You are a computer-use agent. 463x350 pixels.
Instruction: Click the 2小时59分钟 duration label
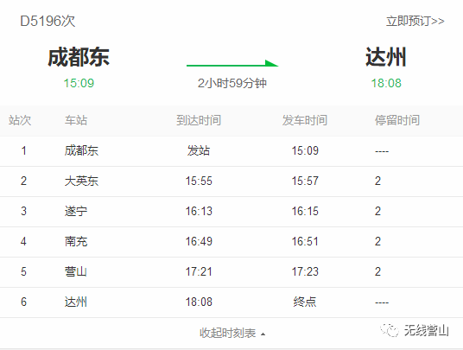(232, 83)
